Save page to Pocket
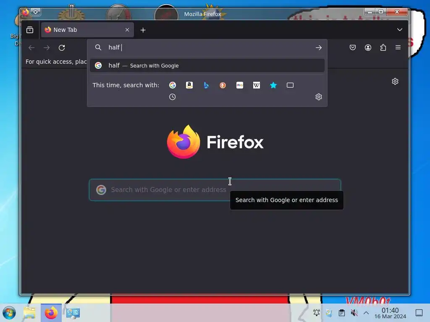 (x=353, y=48)
